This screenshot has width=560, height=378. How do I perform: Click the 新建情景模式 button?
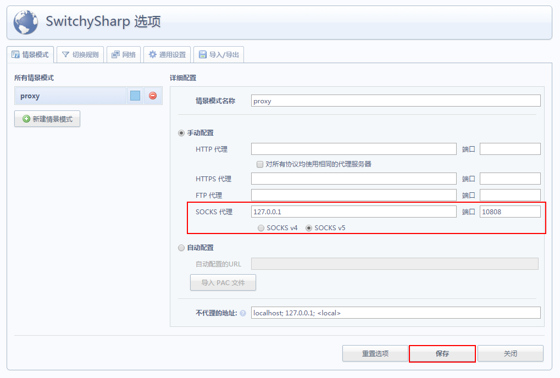click(x=47, y=119)
